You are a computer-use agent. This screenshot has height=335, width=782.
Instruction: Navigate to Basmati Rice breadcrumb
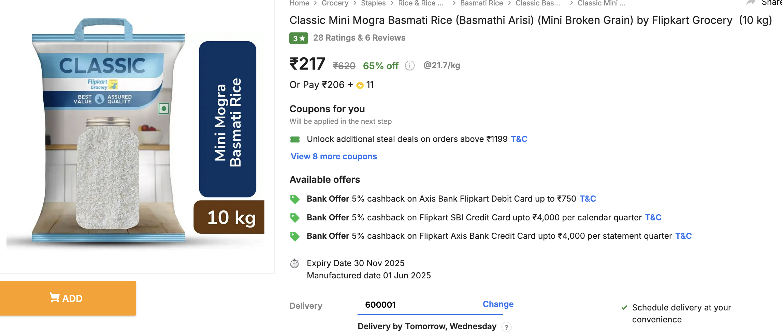[481, 3]
